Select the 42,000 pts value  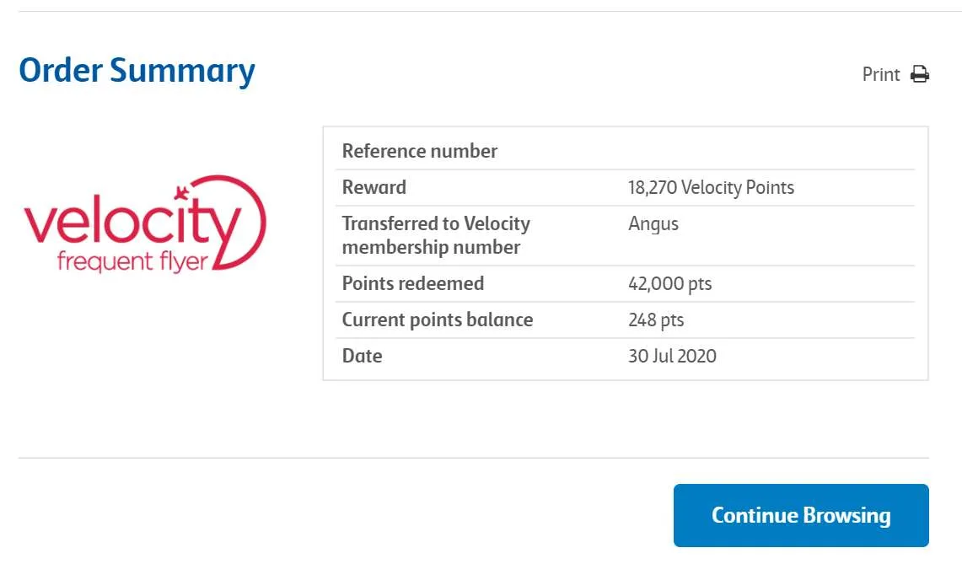[670, 283]
